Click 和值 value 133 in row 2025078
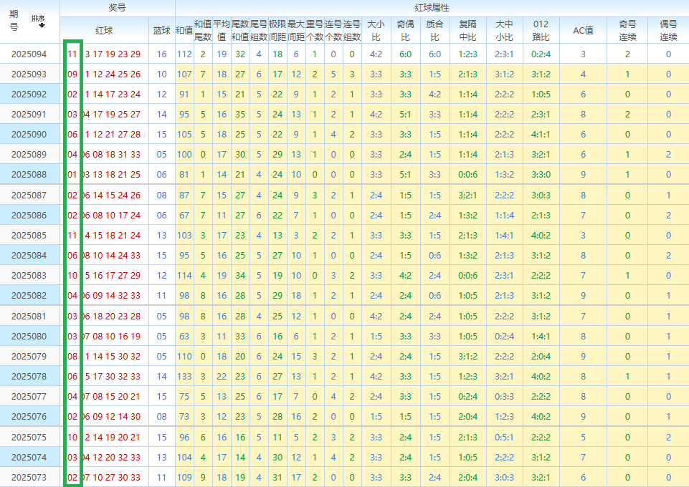 184,376
